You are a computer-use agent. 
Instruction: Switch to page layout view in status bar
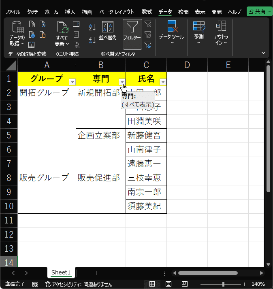[x=168, y=284]
